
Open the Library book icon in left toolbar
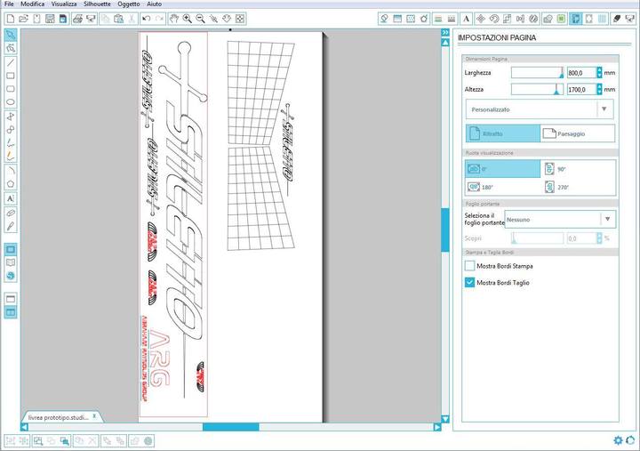tap(11, 262)
